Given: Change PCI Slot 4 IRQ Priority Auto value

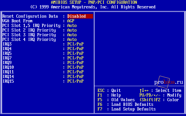Looking at the screenshot, I should coord(72,39).
